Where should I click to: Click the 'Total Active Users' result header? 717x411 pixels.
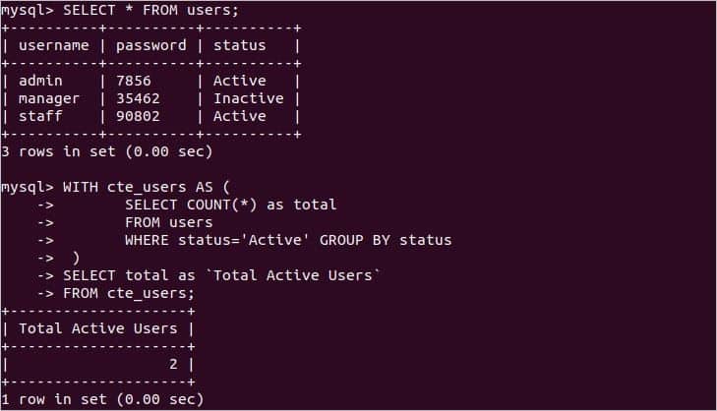tap(98, 328)
